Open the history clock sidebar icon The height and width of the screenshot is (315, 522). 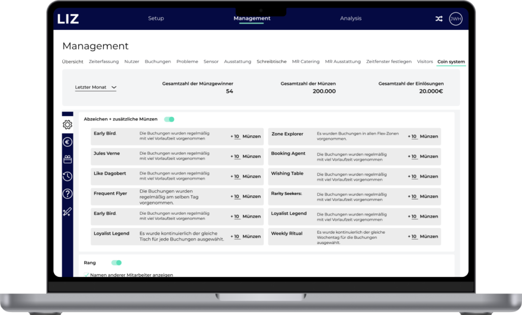click(67, 177)
